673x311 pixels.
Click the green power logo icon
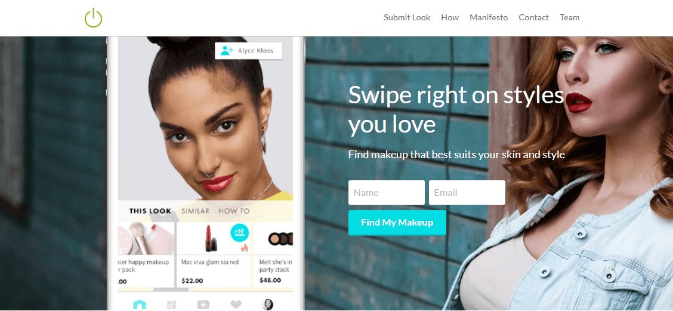[93, 18]
